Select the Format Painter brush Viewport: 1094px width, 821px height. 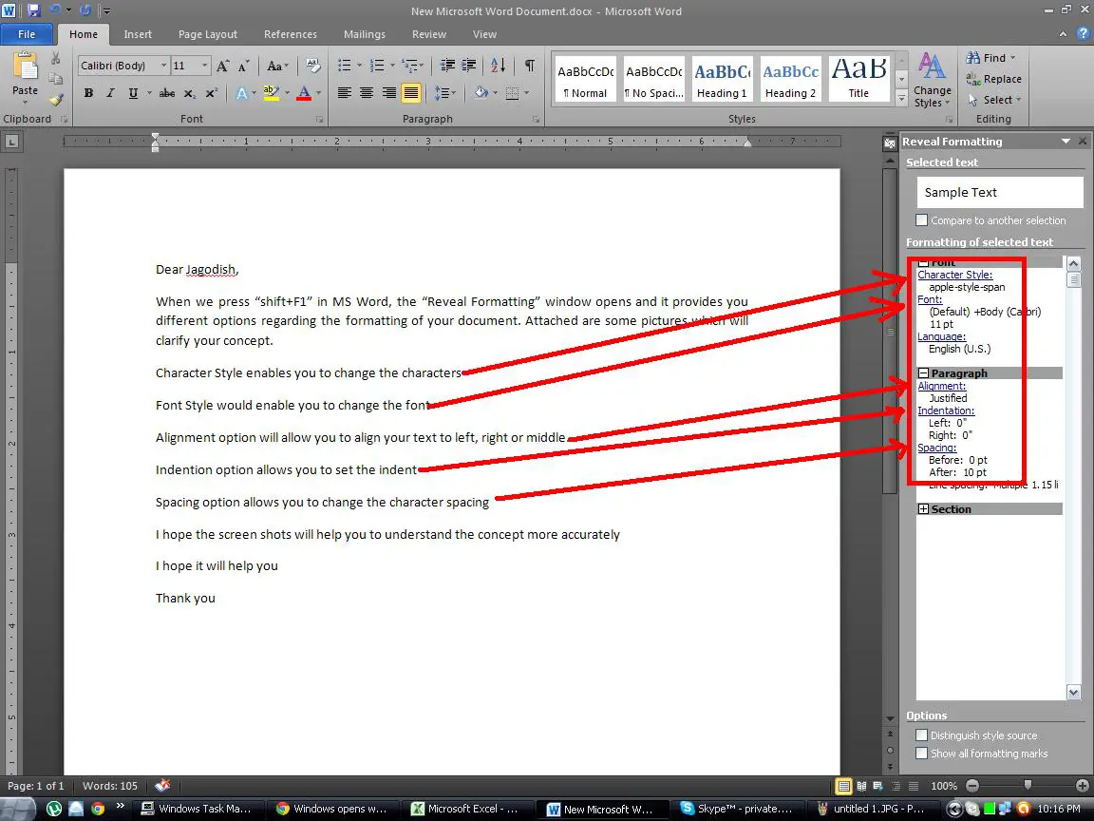(x=56, y=100)
